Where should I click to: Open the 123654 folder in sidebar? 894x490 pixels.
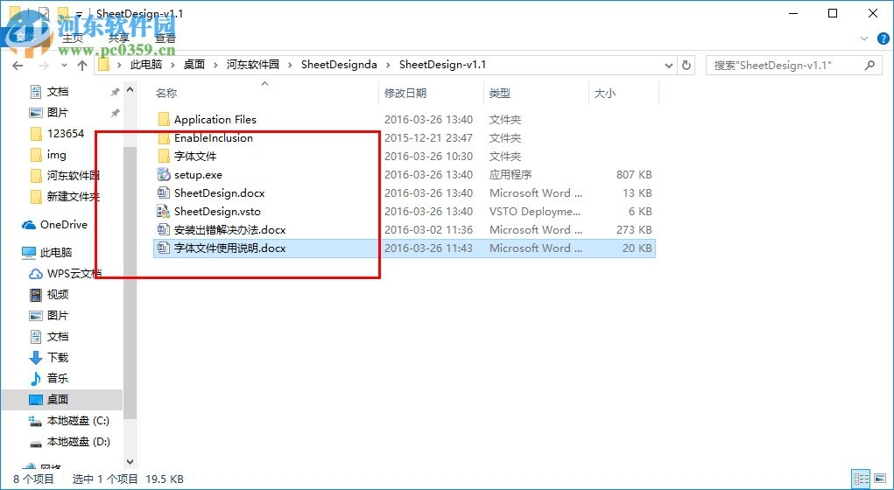pyautogui.click(x=57, y=133)
